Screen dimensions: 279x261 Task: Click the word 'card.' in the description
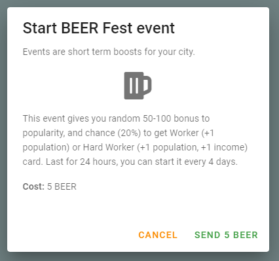(33, 162)
